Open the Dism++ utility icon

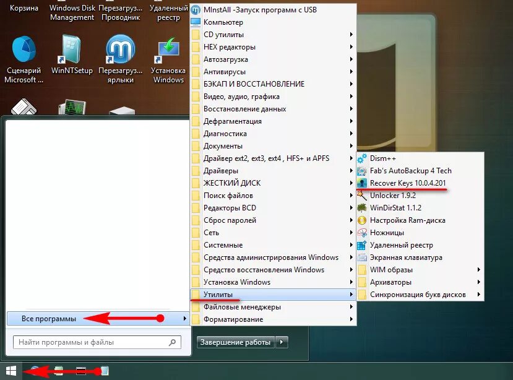click(x=362, y=158)
